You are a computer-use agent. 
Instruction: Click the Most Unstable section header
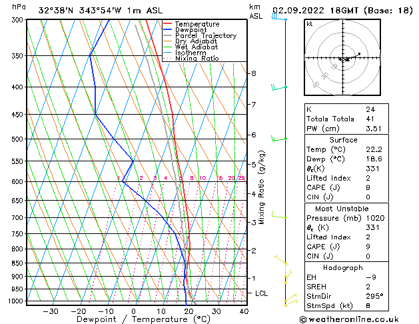coord(344,209)
